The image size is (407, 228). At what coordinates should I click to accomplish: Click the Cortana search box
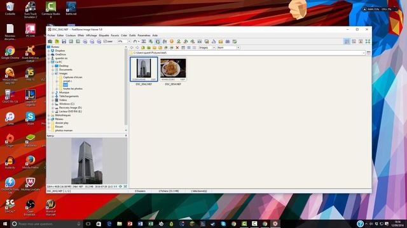tap(46, 224)
